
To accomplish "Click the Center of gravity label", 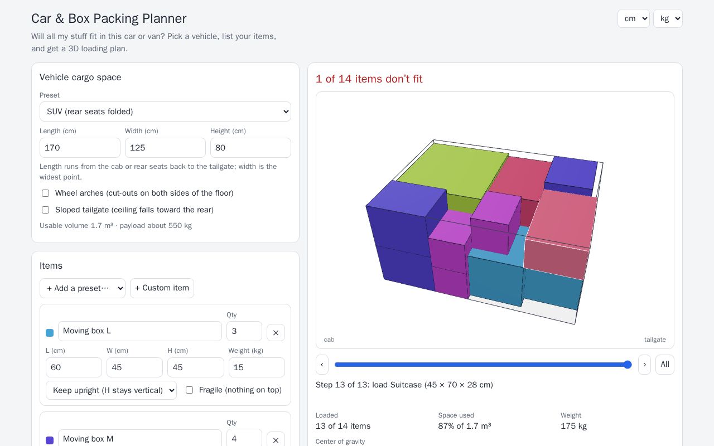I will click(340, 442).
